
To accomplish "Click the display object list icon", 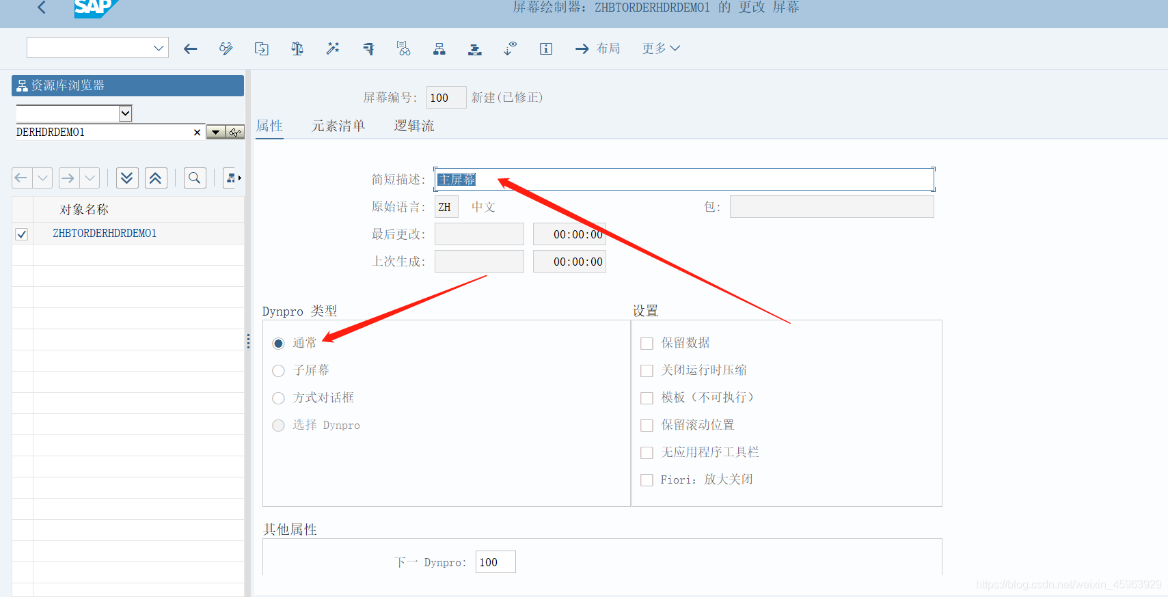I will (404, 48).
